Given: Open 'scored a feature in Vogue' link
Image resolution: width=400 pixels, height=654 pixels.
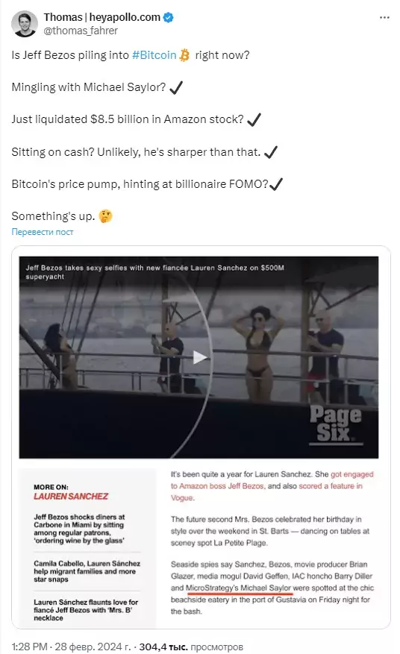Looking at the screenshot, I should [x=266, y=491].
